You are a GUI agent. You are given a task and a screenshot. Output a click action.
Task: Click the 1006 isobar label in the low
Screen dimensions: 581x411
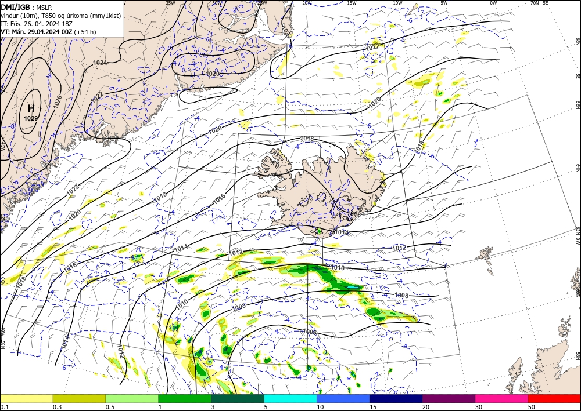point(310,332)
